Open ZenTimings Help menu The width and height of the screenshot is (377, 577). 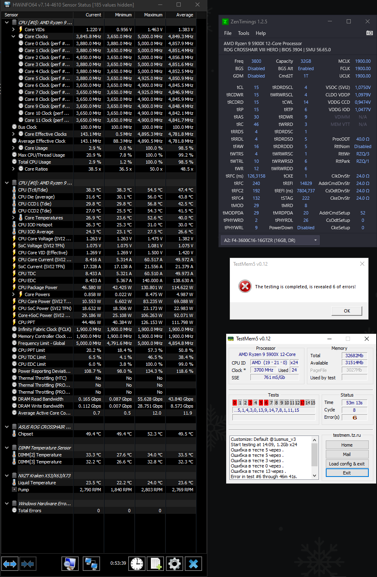(261, 33)
